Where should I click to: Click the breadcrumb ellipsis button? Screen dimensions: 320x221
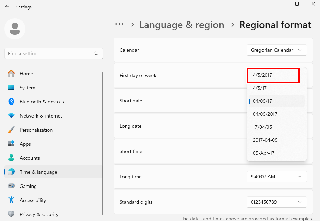click(119, 24)
